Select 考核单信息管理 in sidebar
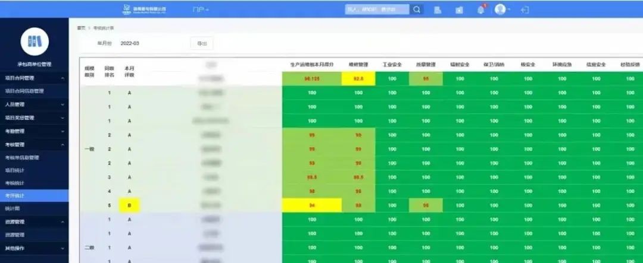643x263 pixels. coord(22,157)
